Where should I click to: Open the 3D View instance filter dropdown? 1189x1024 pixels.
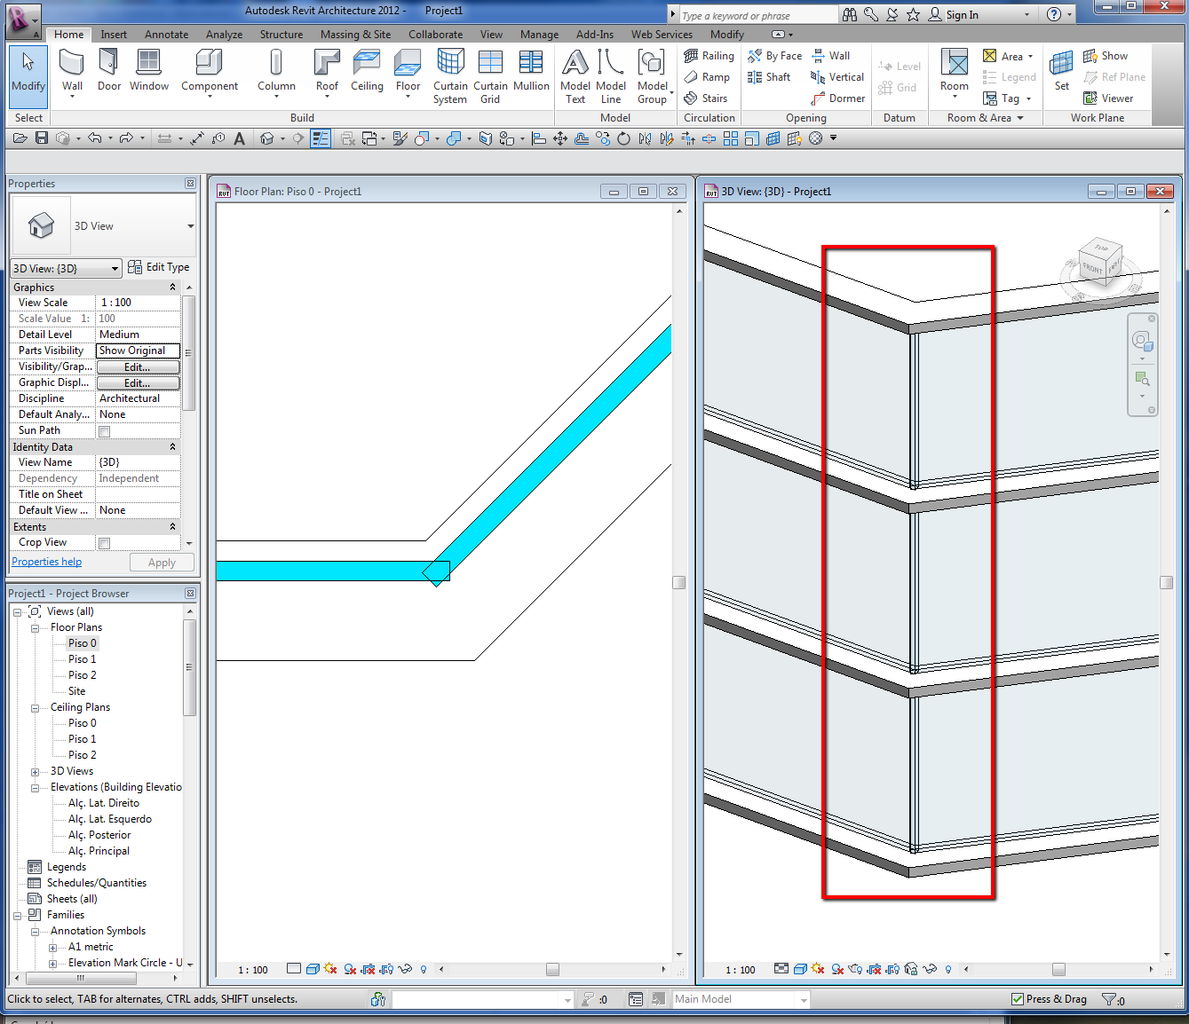(66, 268)
